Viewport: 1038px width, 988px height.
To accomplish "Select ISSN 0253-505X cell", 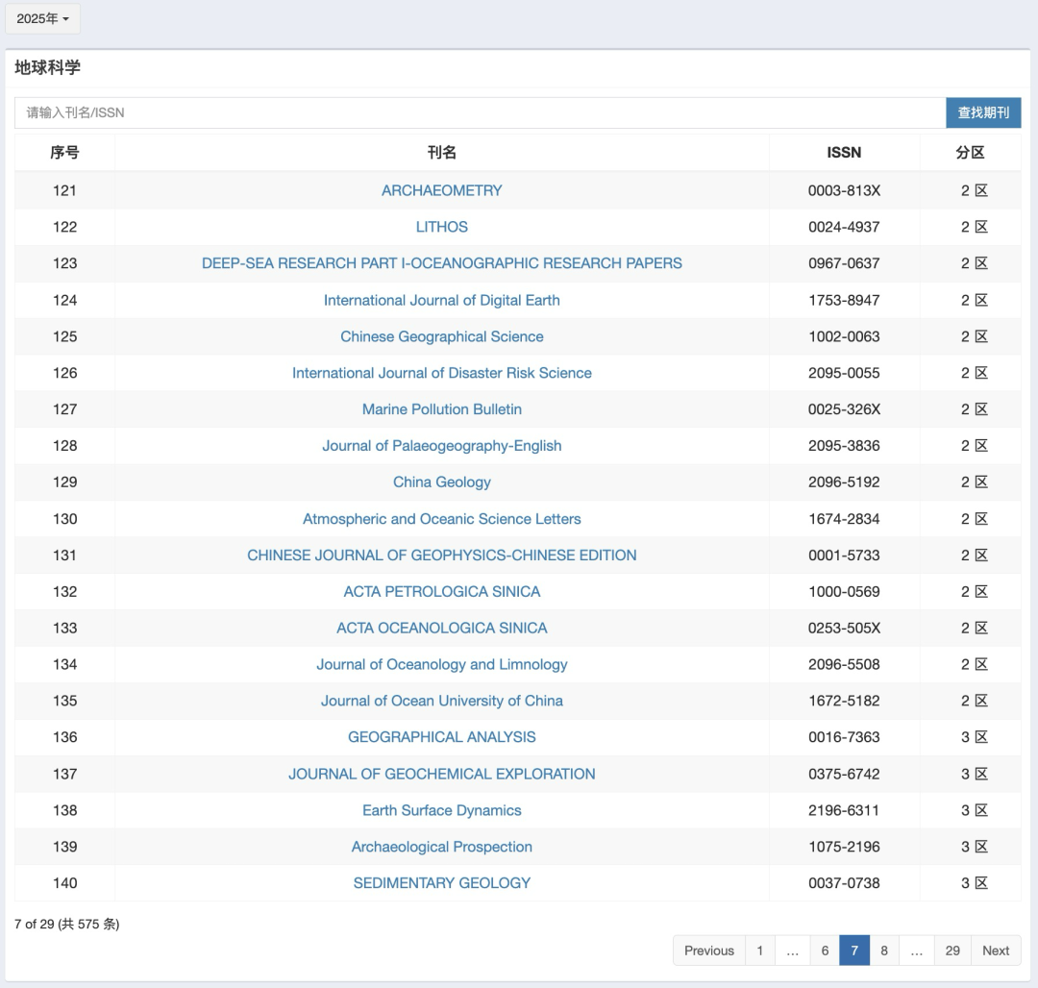I will click(844, 628).
